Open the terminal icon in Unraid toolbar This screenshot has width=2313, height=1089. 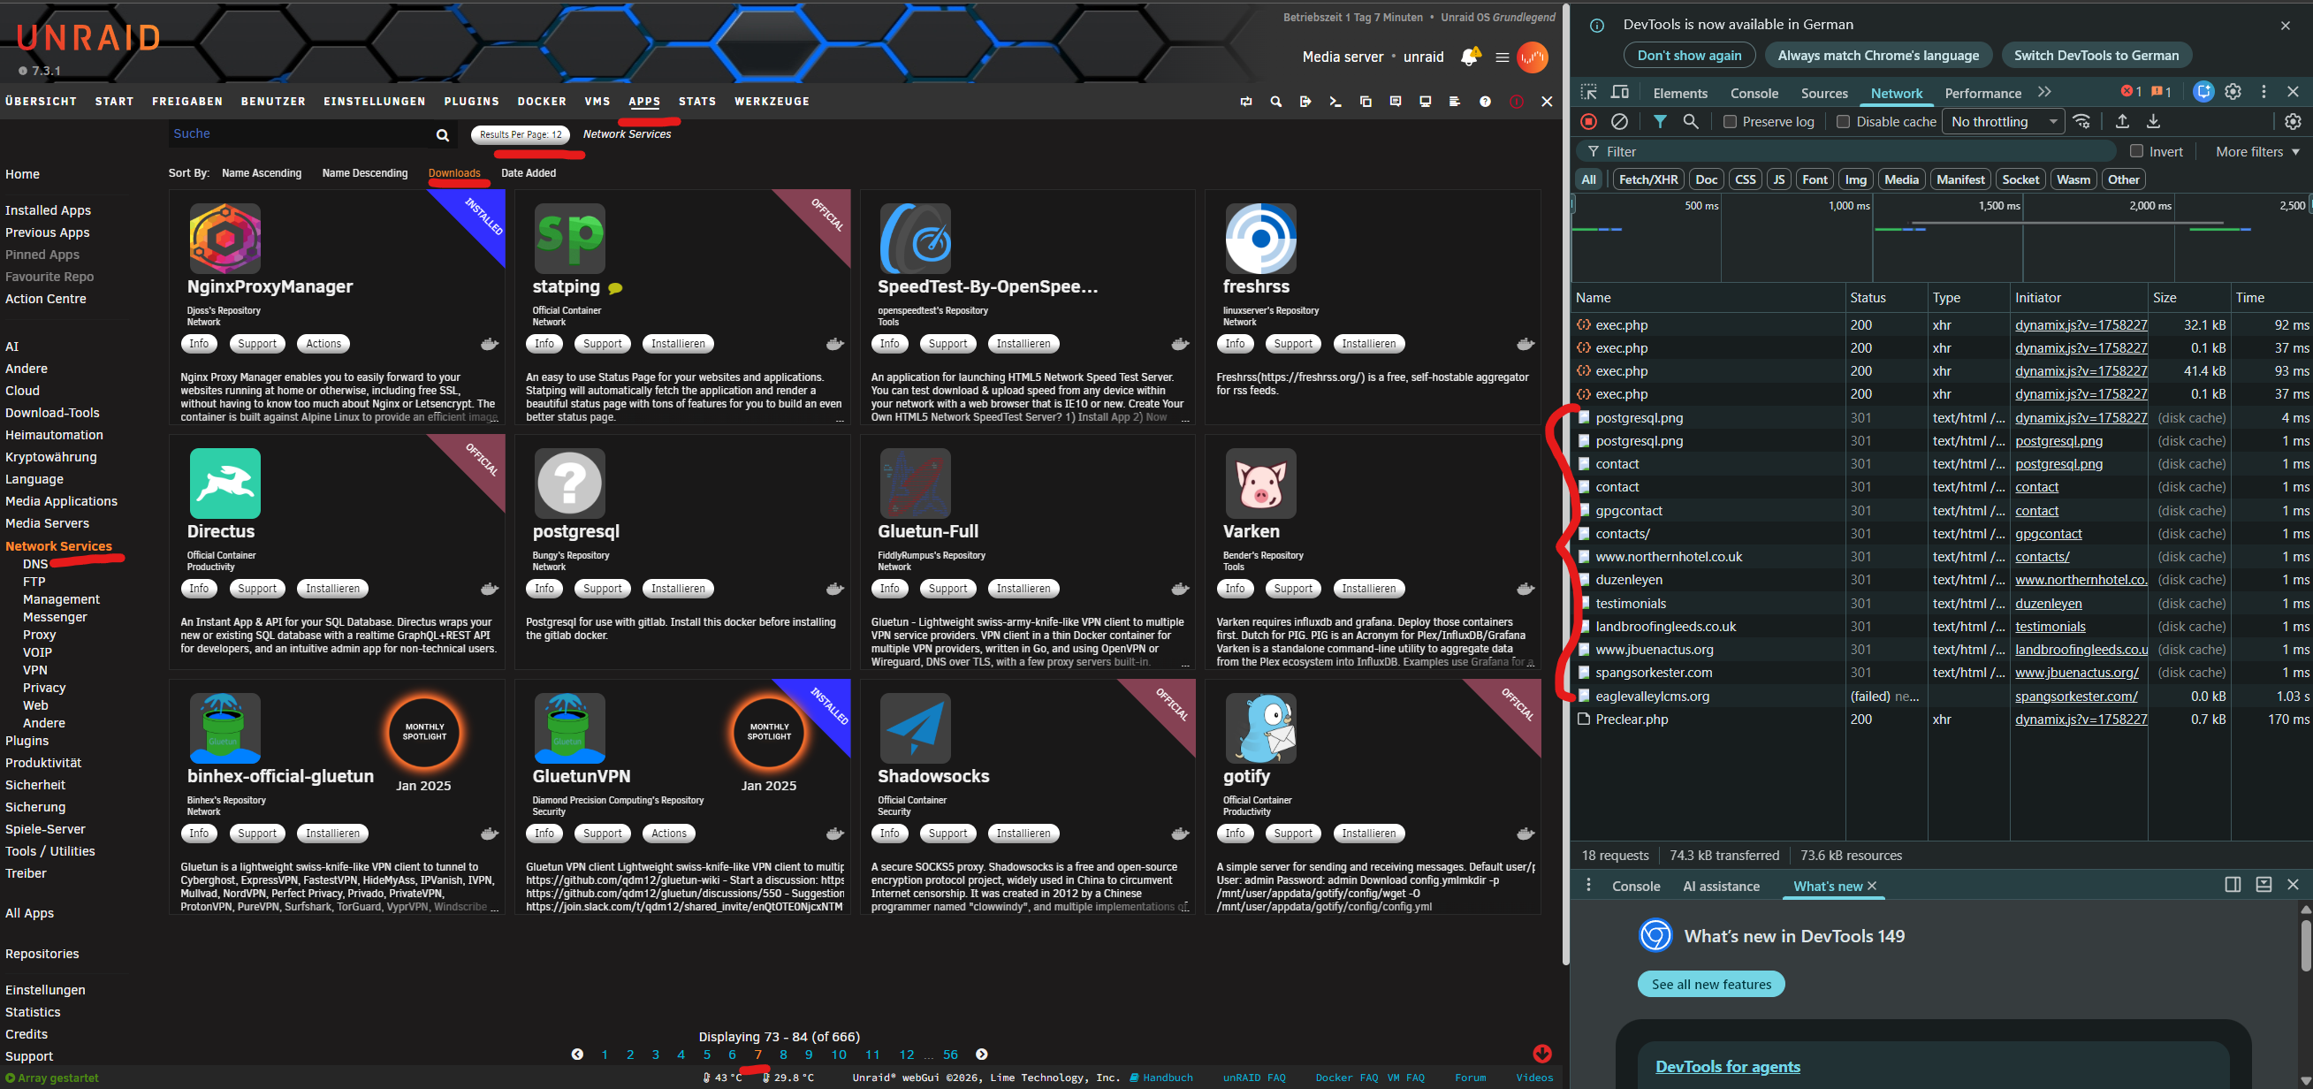click(1335, 102)
